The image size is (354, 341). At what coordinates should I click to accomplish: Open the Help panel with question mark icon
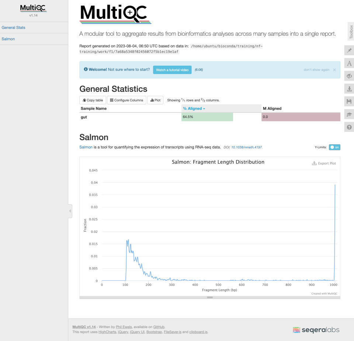[x=349, y=127]
